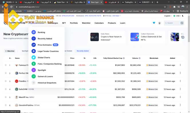The width and height of the screenshot is (190, 113).
Task: Sort by the Added column
Action: [172, 58]
